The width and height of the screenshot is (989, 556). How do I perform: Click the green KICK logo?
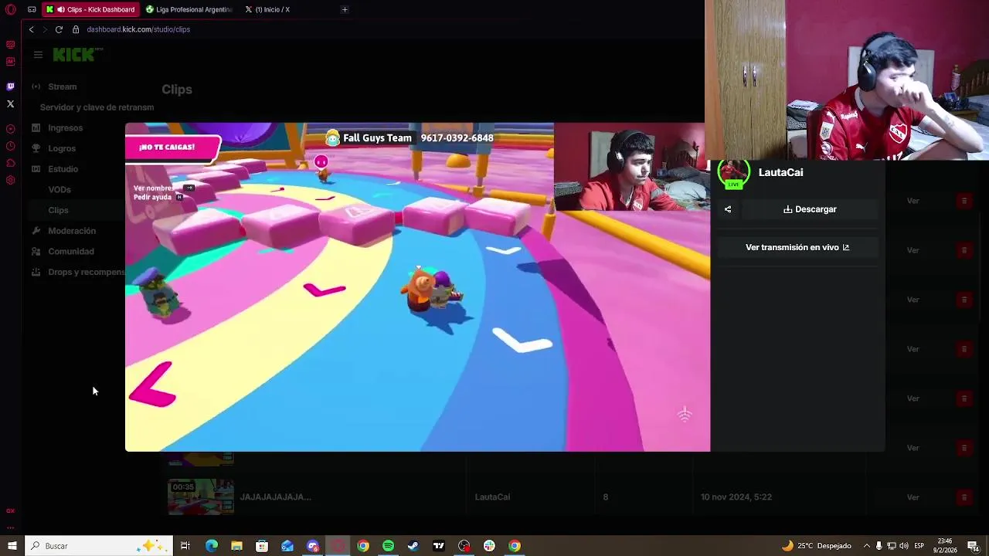click(74, 54)
